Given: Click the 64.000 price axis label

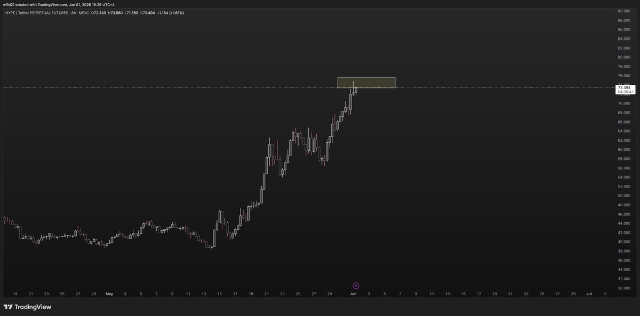Looking at the screenshot, I should 625,131.
